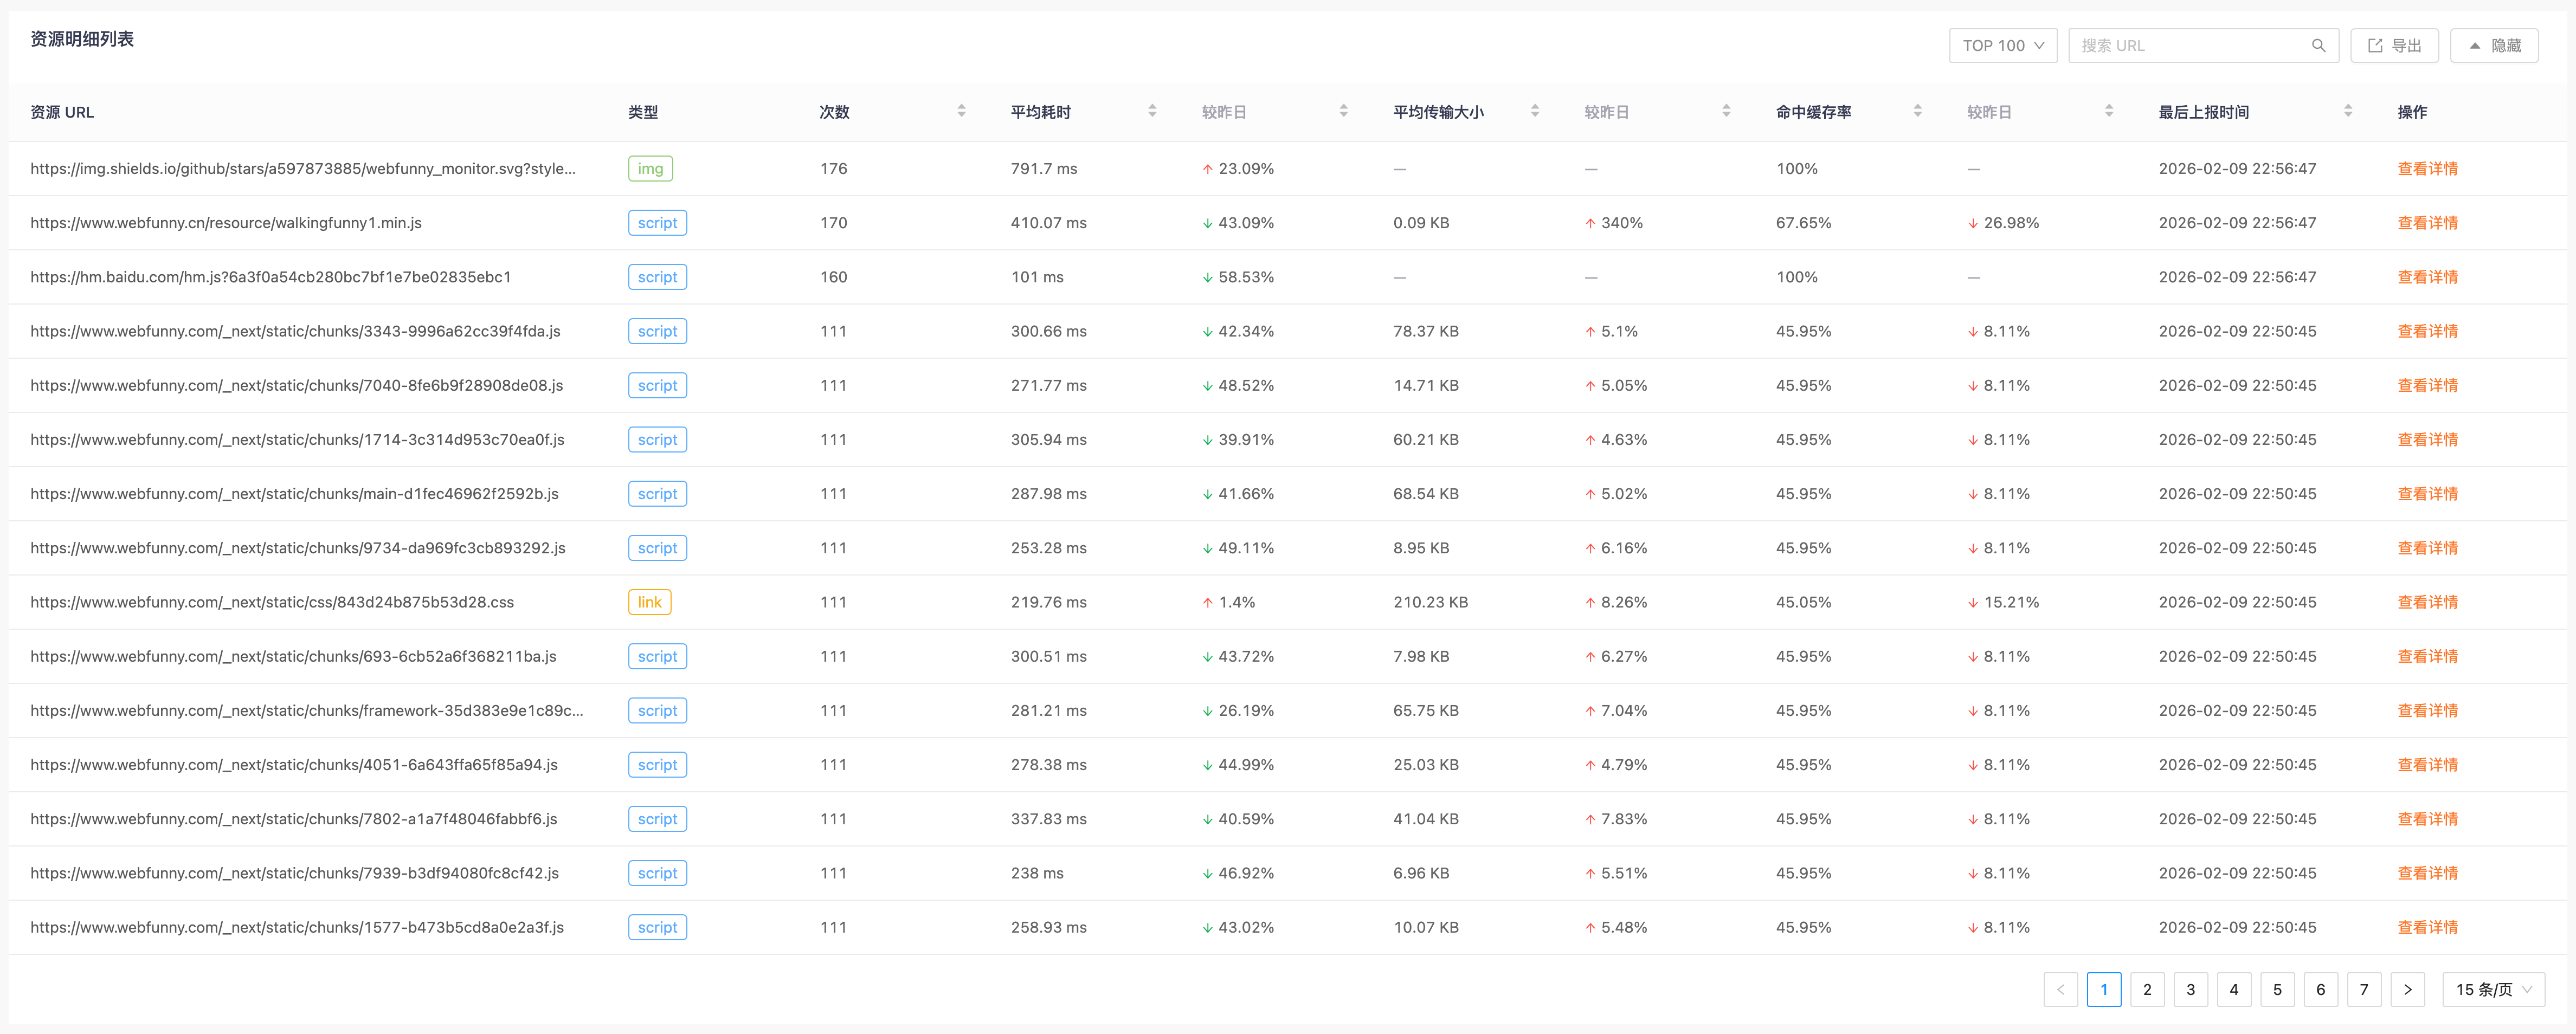The height and width of the screenshot is (1034, 2576).
Task: Sort by 命中缓存率 column sort arrows
Action: (x=1918, y=111)
